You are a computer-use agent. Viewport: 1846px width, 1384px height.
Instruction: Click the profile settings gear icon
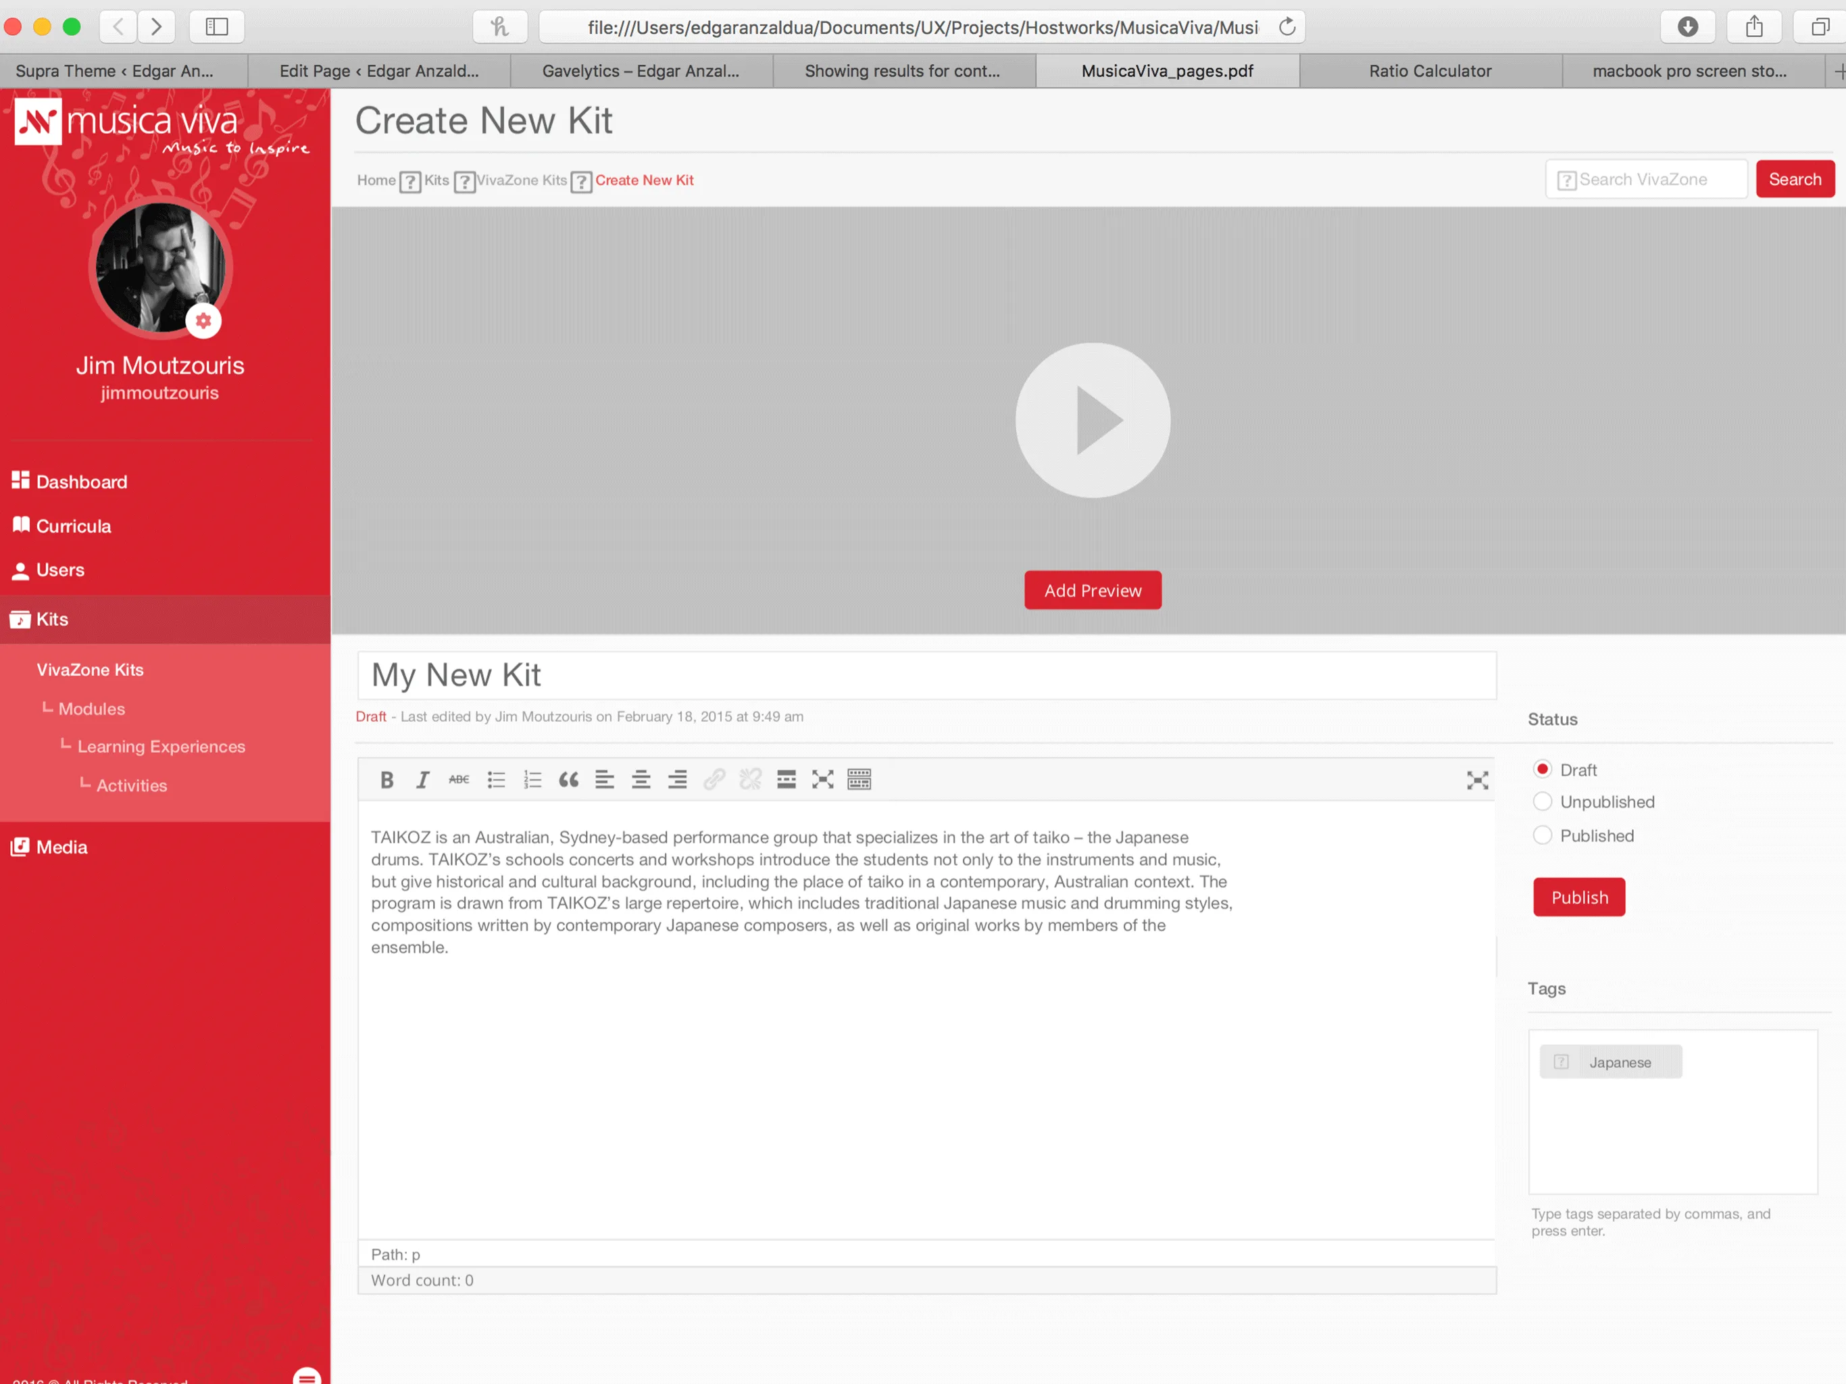click(x=203, y=320)
